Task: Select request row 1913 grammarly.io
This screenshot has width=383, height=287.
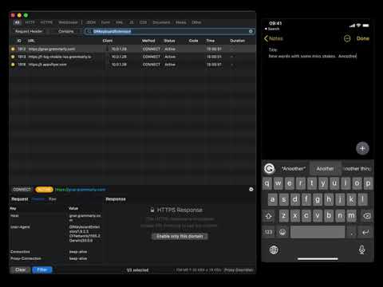Action: (132, 57)
